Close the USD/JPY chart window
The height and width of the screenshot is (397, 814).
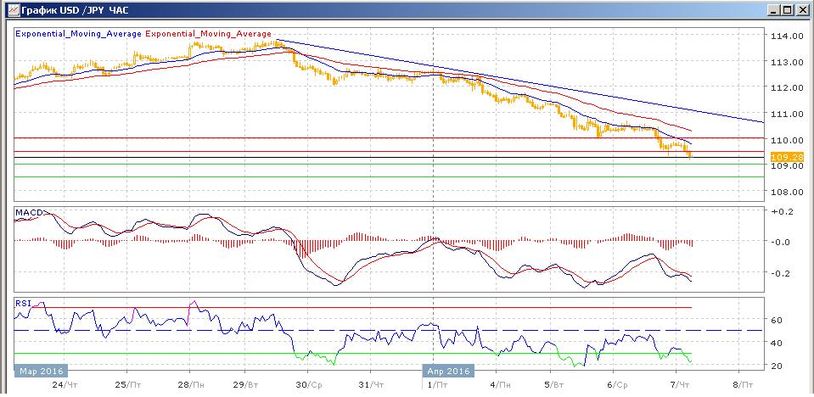coord(801,9)
